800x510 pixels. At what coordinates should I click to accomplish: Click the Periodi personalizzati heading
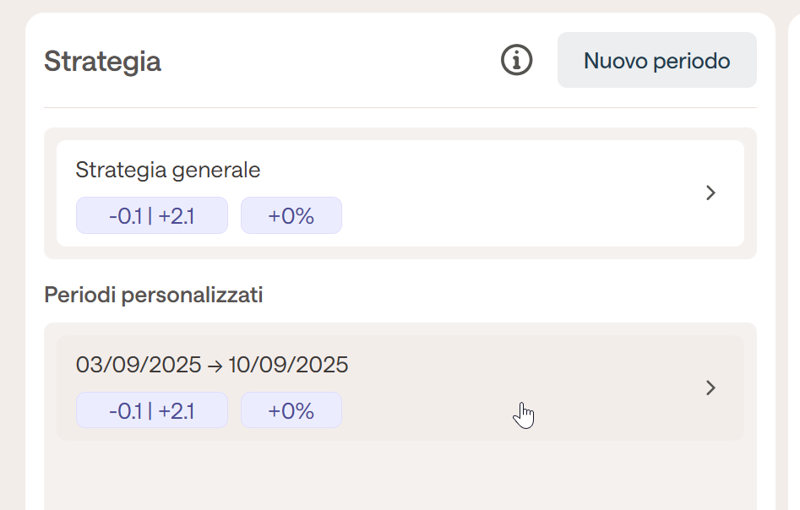tap(154, 295)
